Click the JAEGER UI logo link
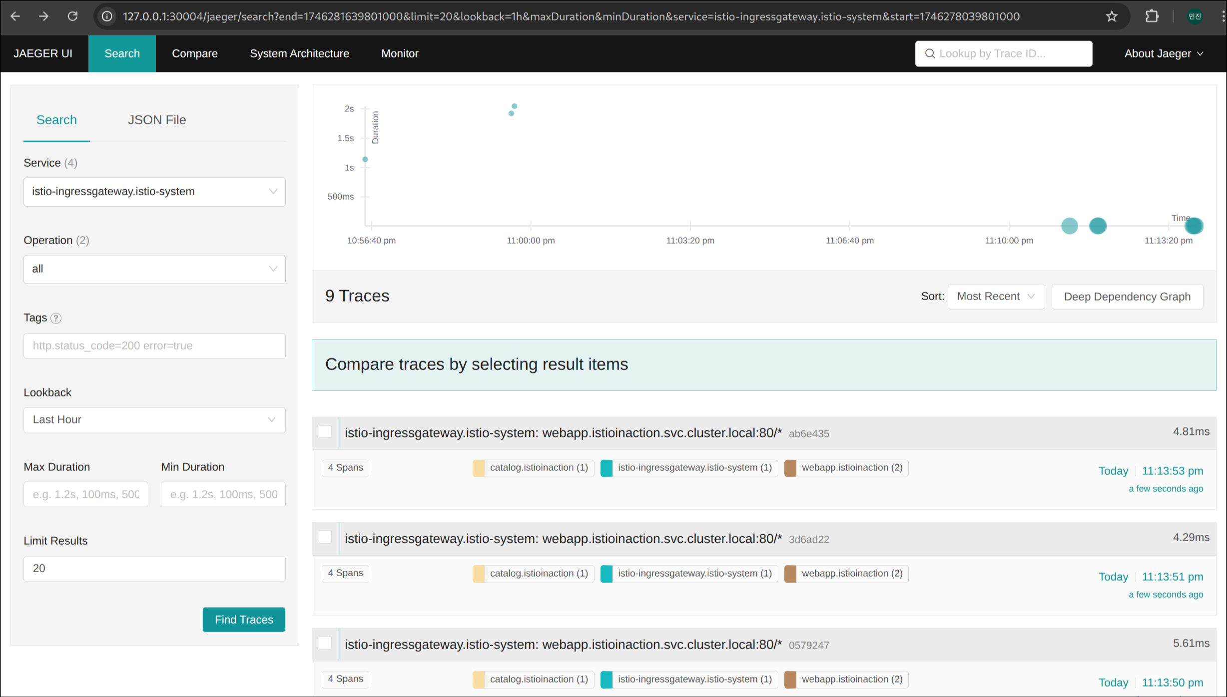1227x697 pixels. coord(43,53)
